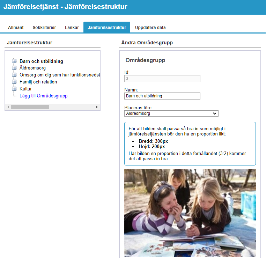
Task: Click the tree scrollbar right arrow
Action: 97,107
